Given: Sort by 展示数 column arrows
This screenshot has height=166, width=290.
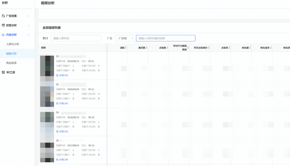Looking at the screenshot, I should (x=147, y=48).
